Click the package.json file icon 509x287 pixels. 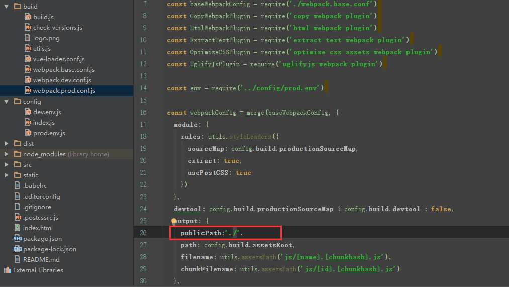pos(18,239)
